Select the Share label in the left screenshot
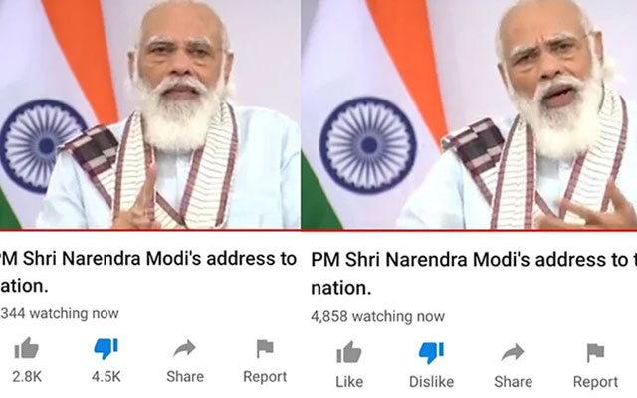The width and height of the screenshot is (637, 398). tap(185, 377)
